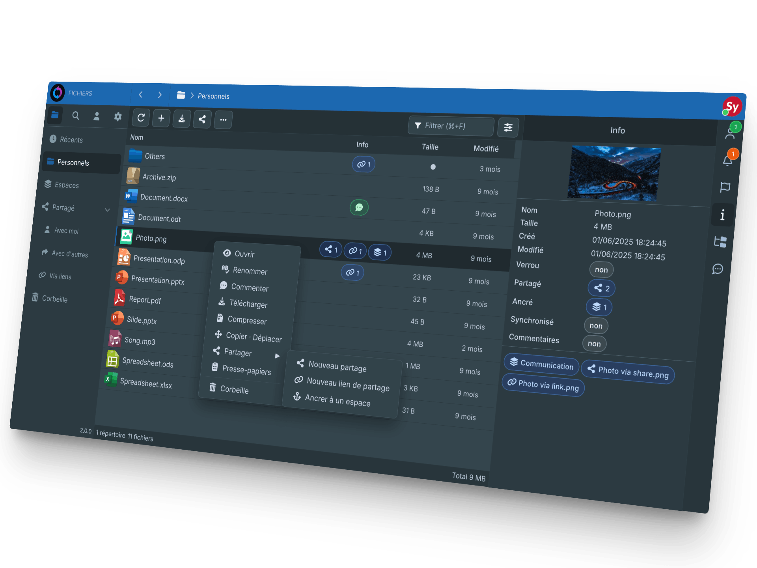Select Personnels in the sidebar
This screenshot has height=568, width=757.
[x=81, y=162]
